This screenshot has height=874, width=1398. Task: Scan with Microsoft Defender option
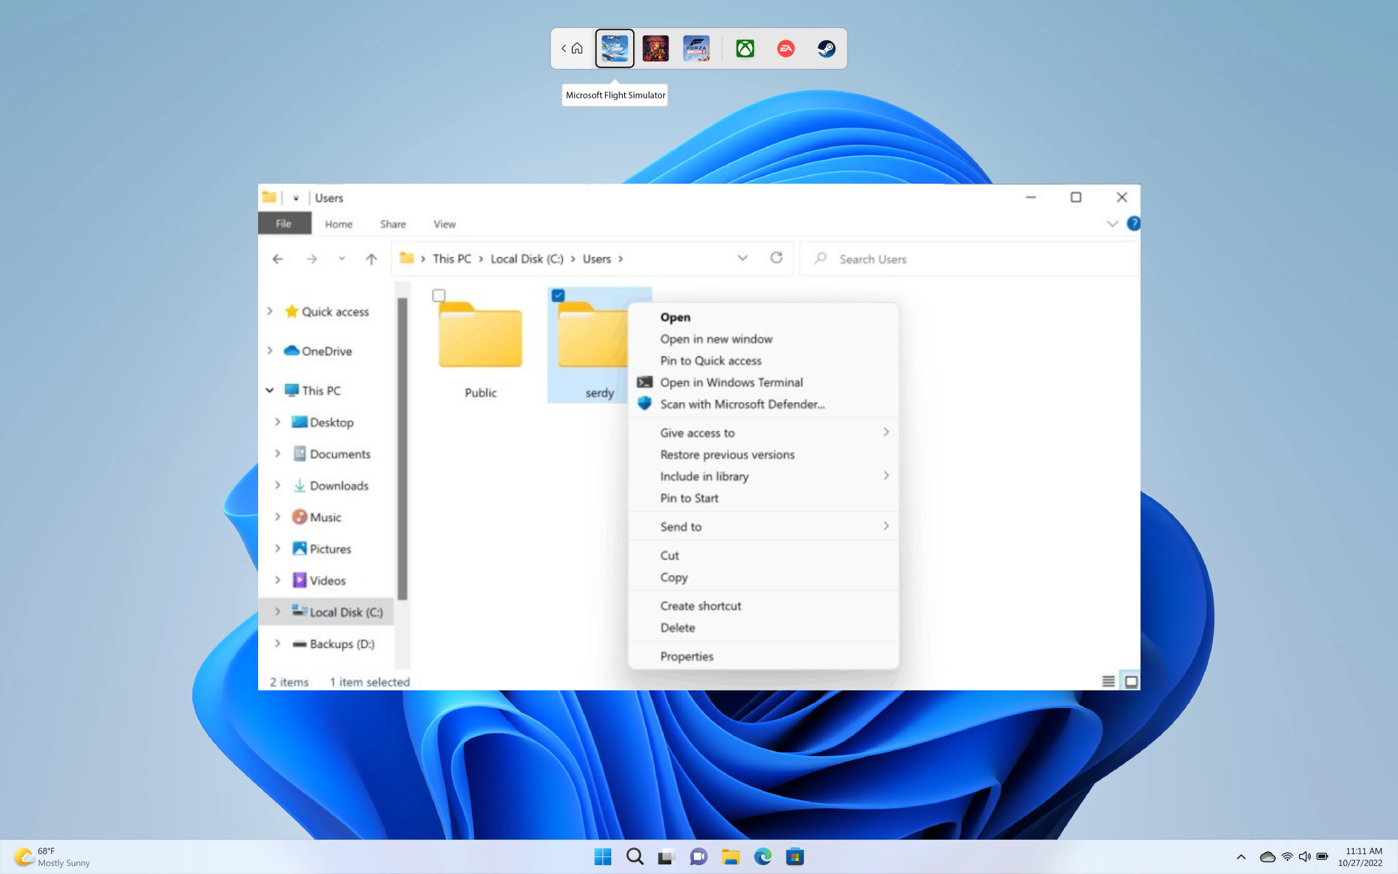pyautogui.click(x=742, y=404)
